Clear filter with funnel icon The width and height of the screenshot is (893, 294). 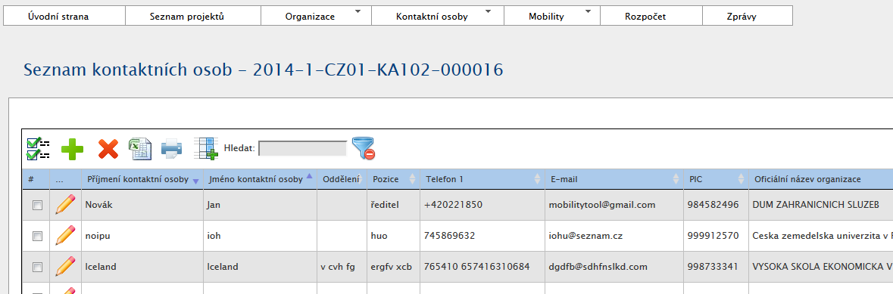[363, 148]
